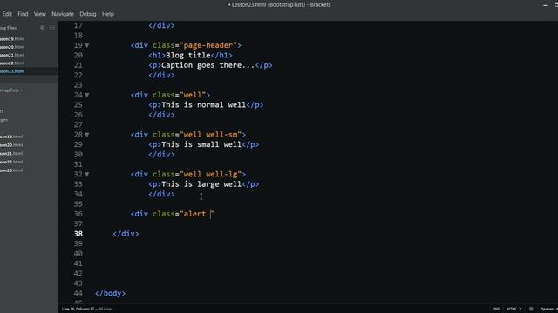Collapse the well well-lg div on line 32
Viewport: 558px width, 313px height.
point(87,175)
